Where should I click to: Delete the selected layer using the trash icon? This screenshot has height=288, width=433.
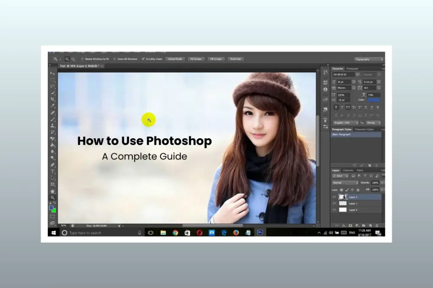coord(376,225)
